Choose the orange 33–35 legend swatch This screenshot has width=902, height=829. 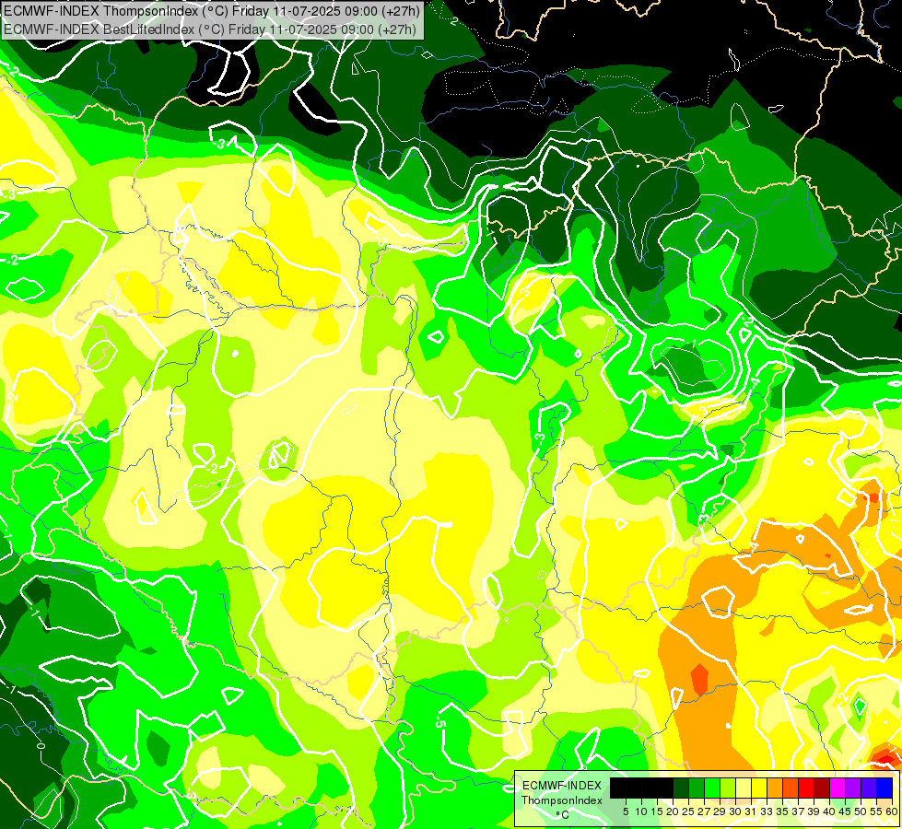[x=775, y=788]
